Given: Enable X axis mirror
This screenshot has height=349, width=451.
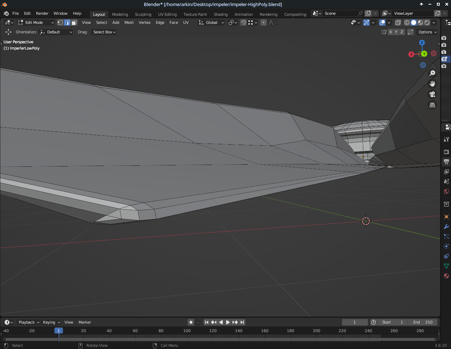Looking at the screenshot, I should pos(390,32).
